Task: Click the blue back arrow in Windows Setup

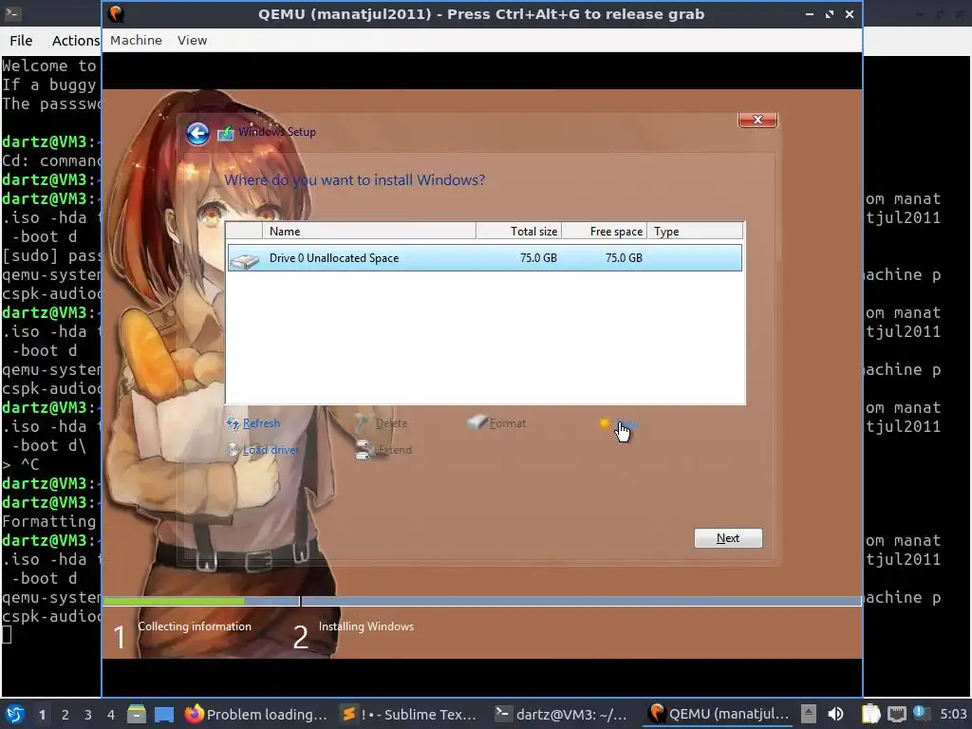Action: (x=197, y=133)
